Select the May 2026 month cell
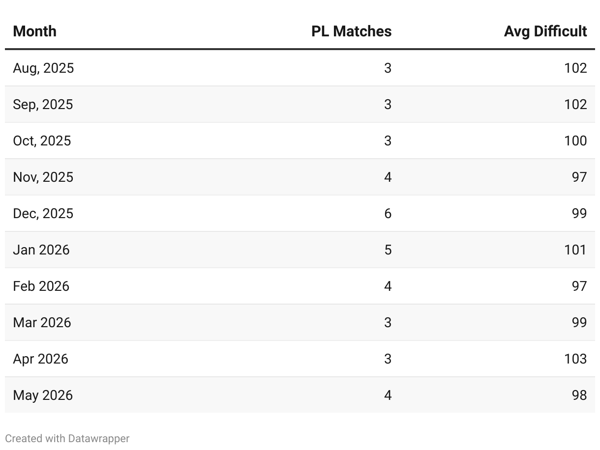Viewport: 600px width, 450px height. tap(43, 395)
